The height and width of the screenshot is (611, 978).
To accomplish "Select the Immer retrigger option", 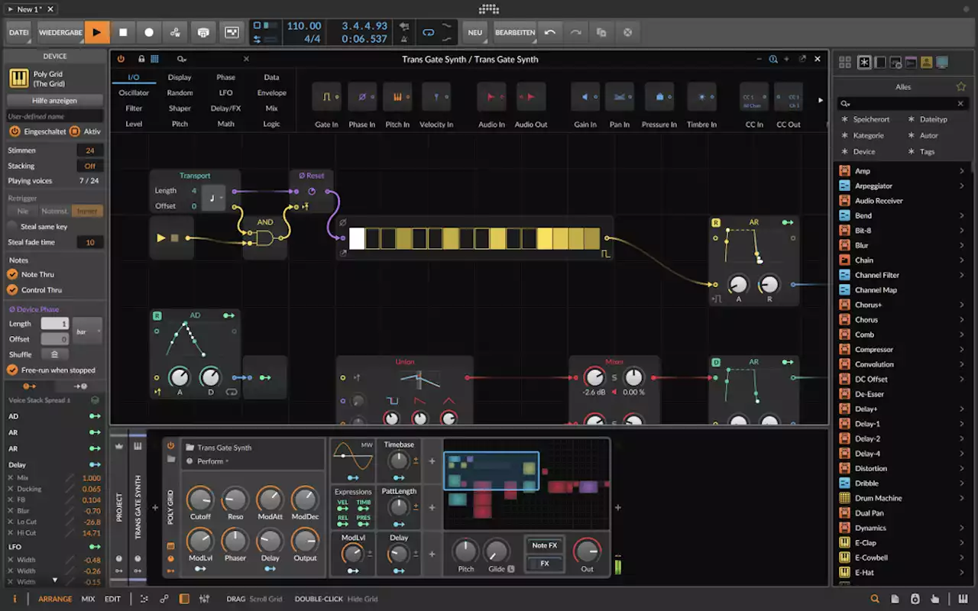I will 87,211.
